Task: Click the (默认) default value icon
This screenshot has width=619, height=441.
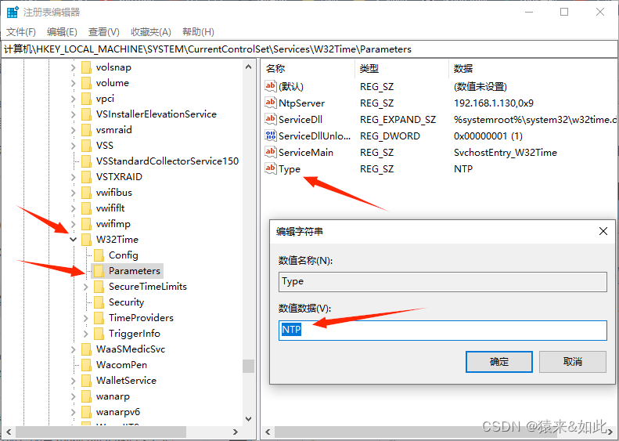Action: click(271, 86)
